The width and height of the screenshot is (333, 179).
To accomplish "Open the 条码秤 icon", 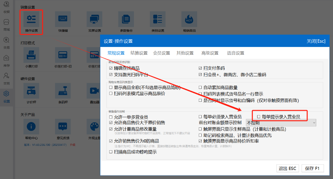I will point(63,91).
